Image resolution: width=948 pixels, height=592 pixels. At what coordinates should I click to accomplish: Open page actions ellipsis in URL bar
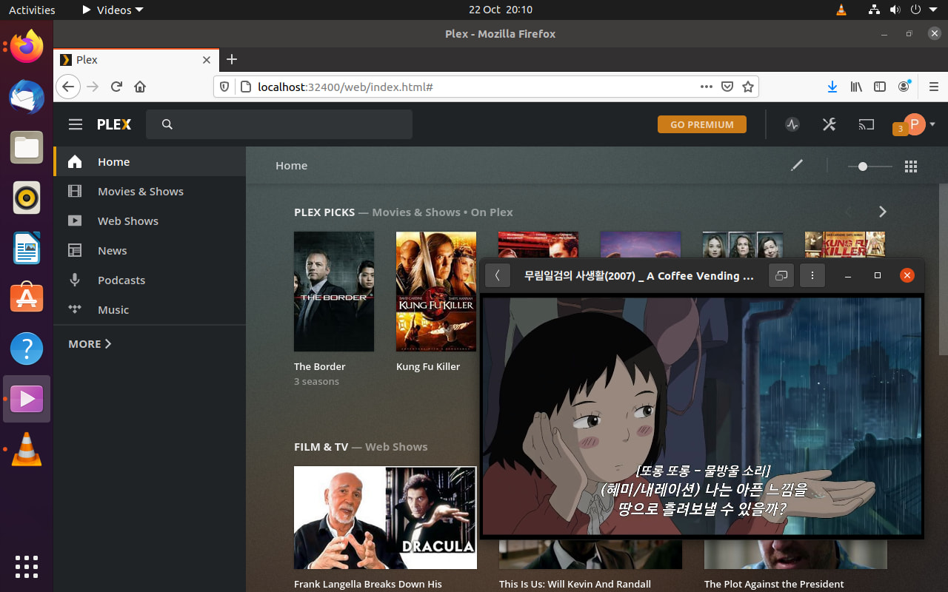707,87
